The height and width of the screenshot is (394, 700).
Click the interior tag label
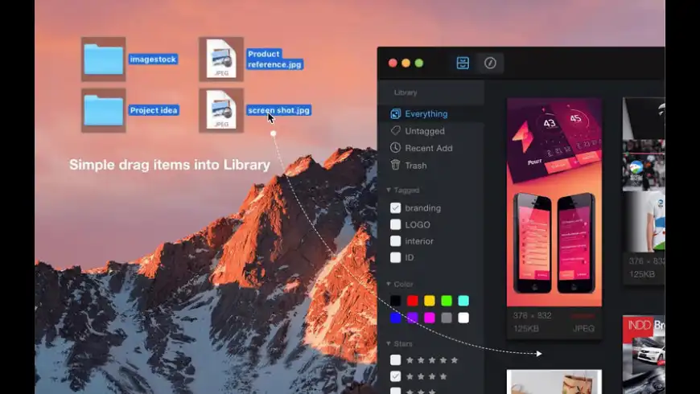[419, 241]
